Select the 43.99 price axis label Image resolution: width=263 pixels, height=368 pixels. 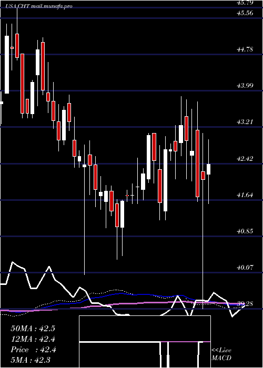[x=245, y=85]
